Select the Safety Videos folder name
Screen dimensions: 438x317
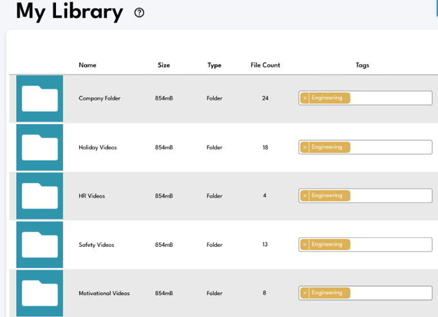tap(96, 245)
